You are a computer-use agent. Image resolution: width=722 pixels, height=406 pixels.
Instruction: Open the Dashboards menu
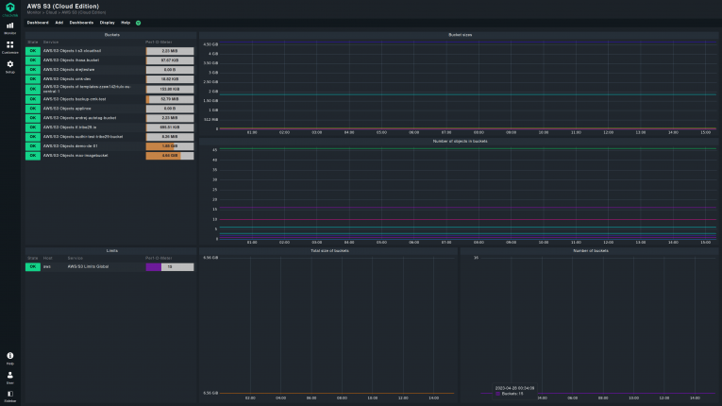(81, 23)
